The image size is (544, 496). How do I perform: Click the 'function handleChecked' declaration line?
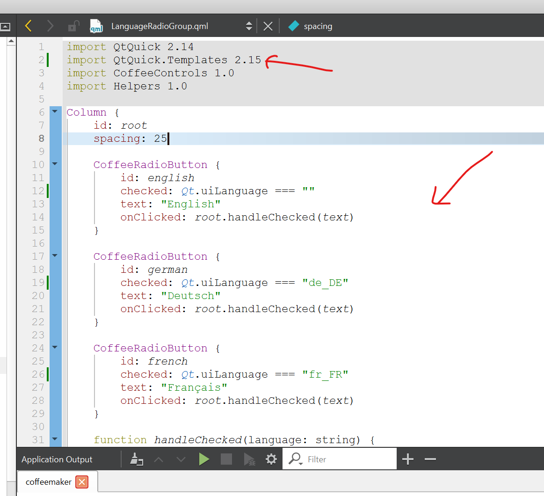tap(234, 440)
